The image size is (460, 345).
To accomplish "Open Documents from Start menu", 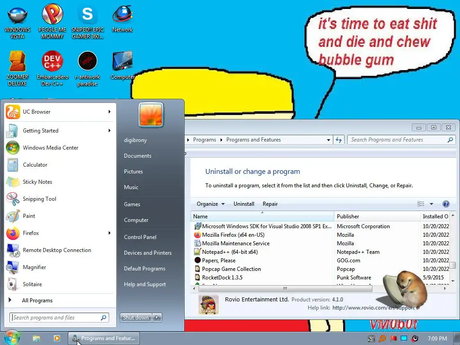I will [x=137, y=156].
